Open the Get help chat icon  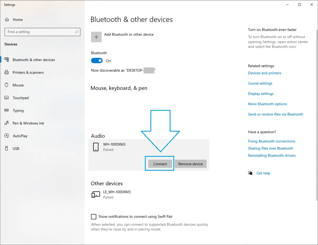click(x=250, y=173)
